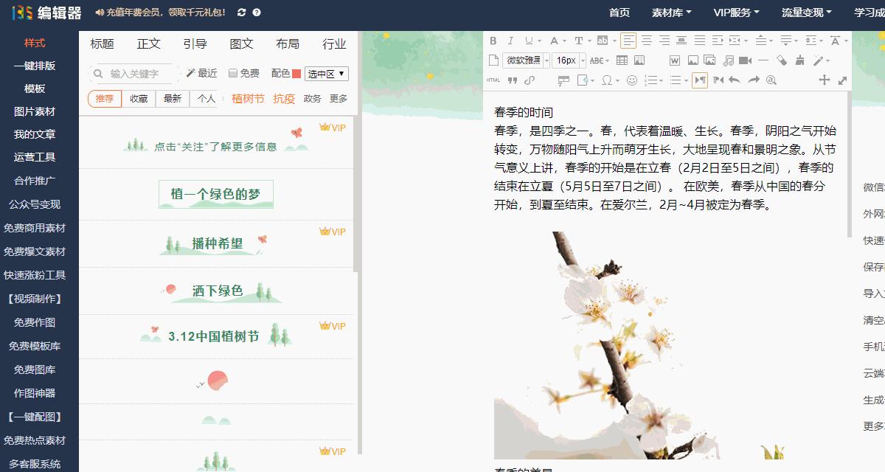Insert a special character with the Ω icon
This screenshot has height=472, width=885.
[x=607, y=80]
